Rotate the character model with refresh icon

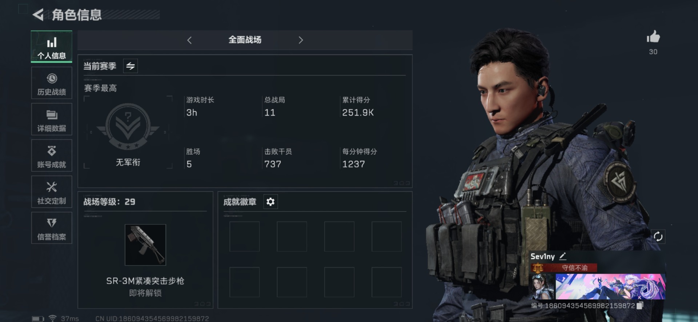click(658, 237)
